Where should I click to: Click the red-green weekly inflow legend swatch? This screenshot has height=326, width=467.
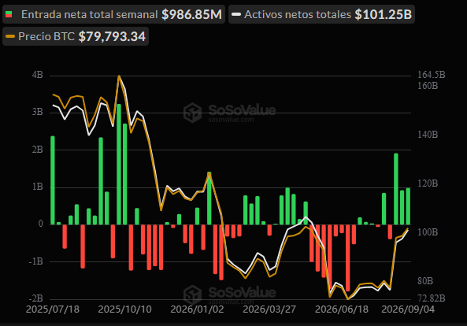[x=9, y=14]
